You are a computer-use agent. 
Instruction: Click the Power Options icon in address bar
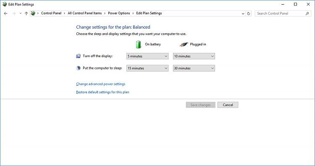pyautogui.click(x=33, y=13)
